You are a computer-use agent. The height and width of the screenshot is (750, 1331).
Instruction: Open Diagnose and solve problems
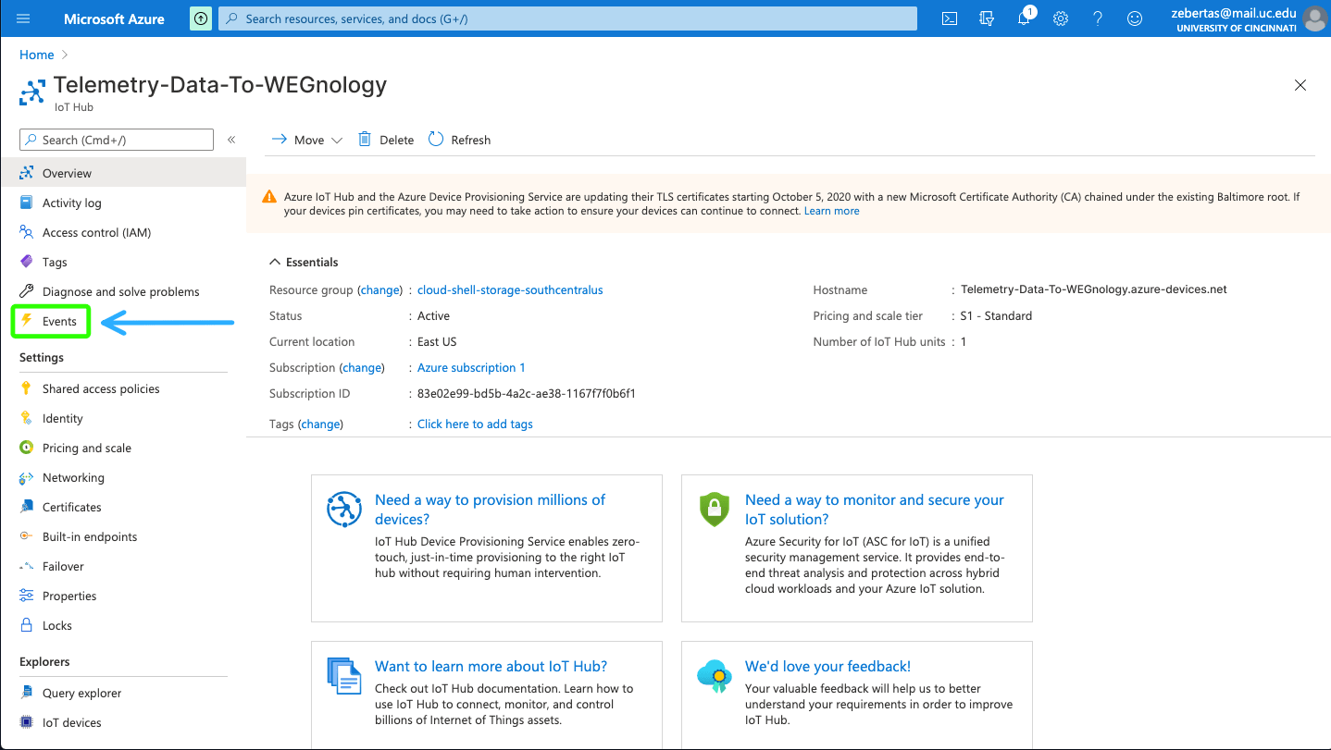(x=120, y=291)
